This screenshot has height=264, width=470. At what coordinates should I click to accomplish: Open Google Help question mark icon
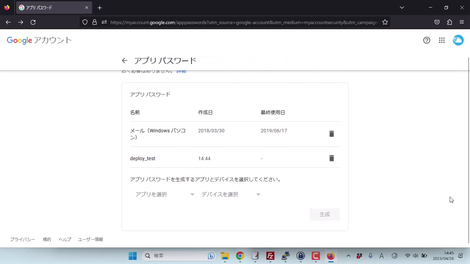(x=427, y=40)
